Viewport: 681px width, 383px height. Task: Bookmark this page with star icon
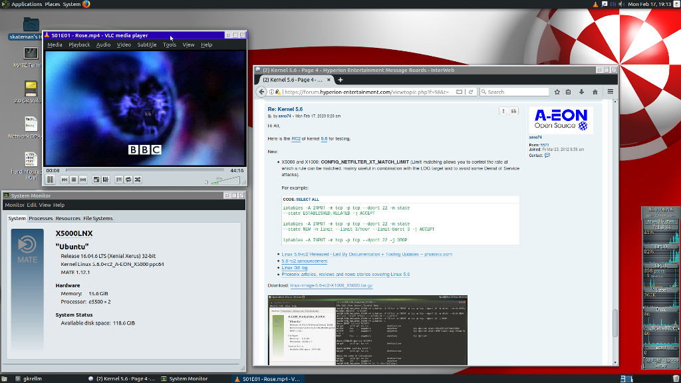557,92
